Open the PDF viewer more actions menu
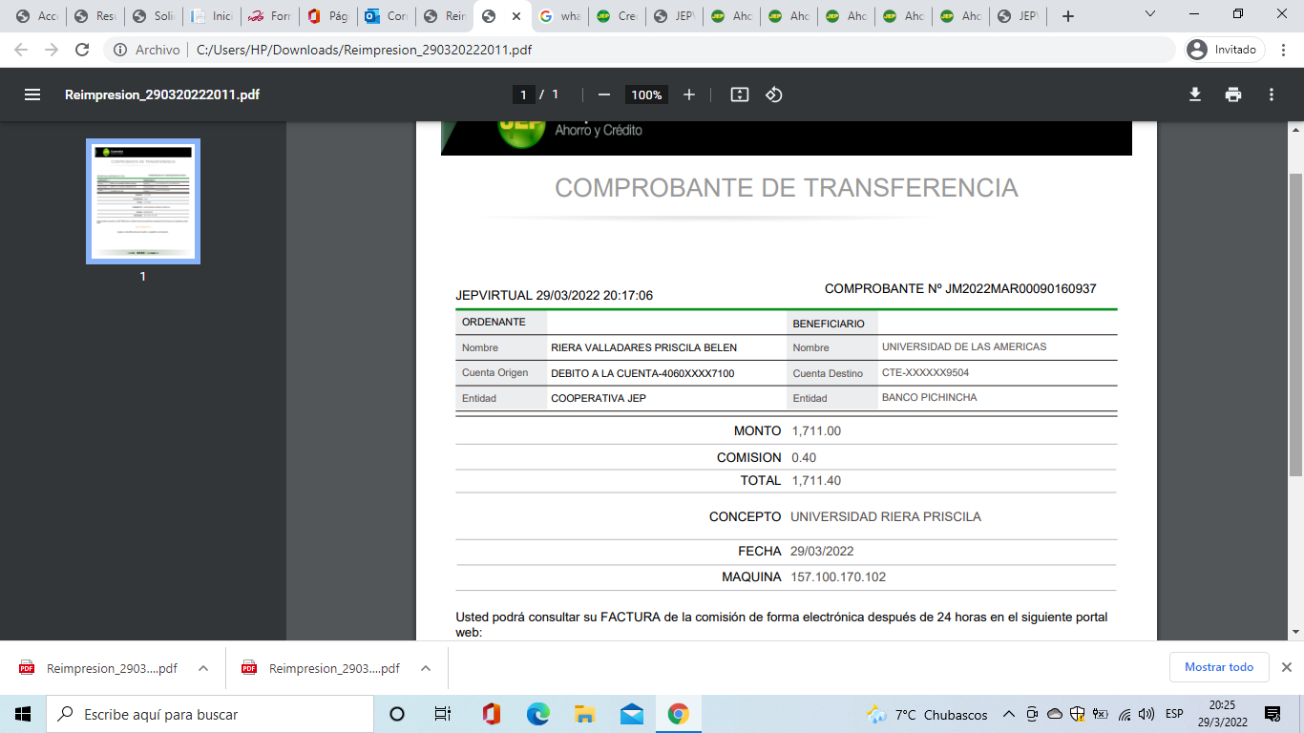 (x=1272, y=94)
